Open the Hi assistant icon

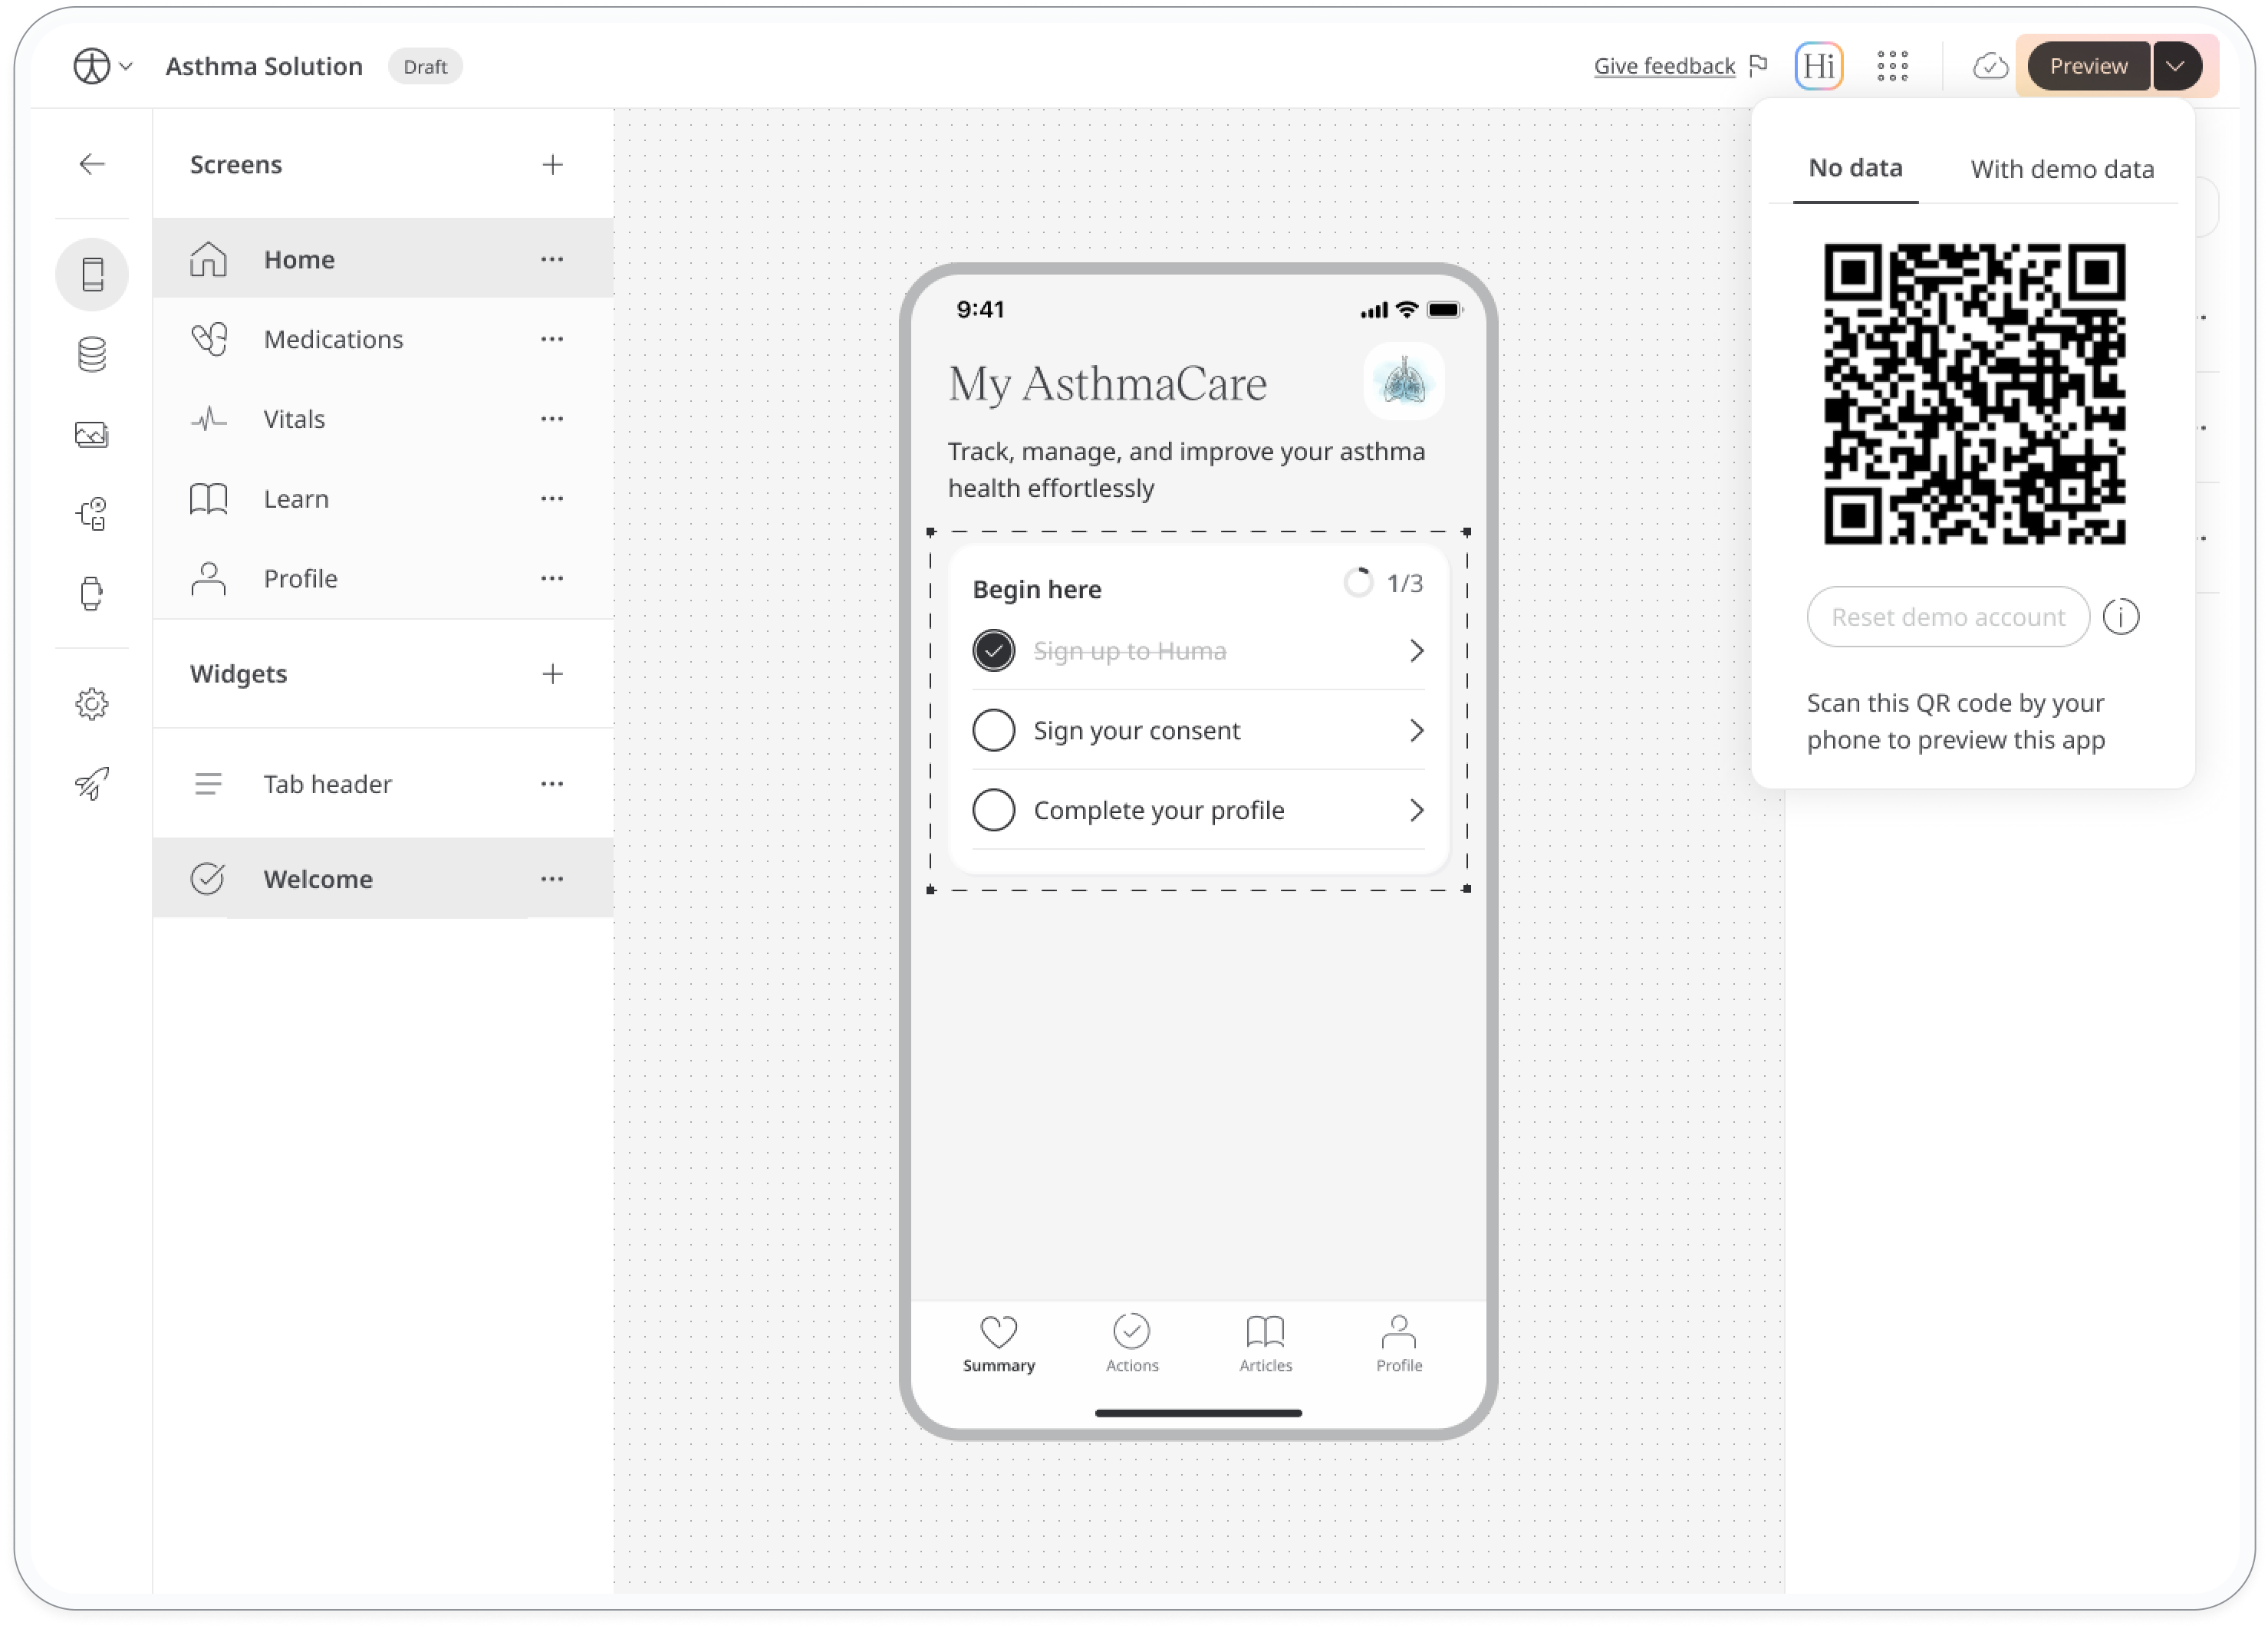pos(1819,66)
